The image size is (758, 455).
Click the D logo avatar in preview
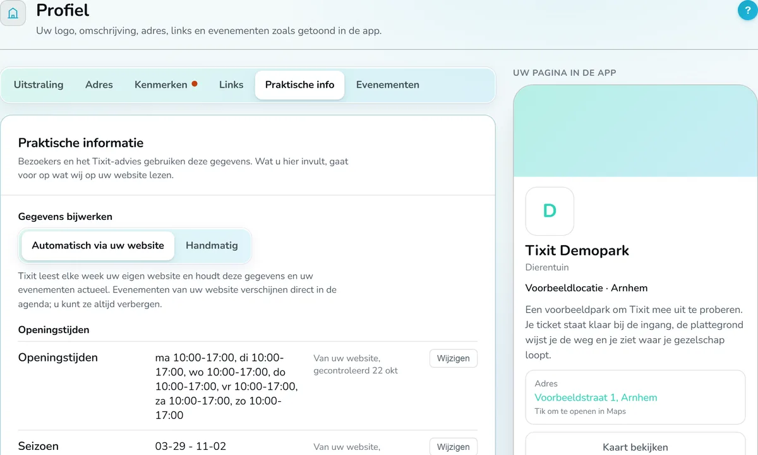(550, 211)
